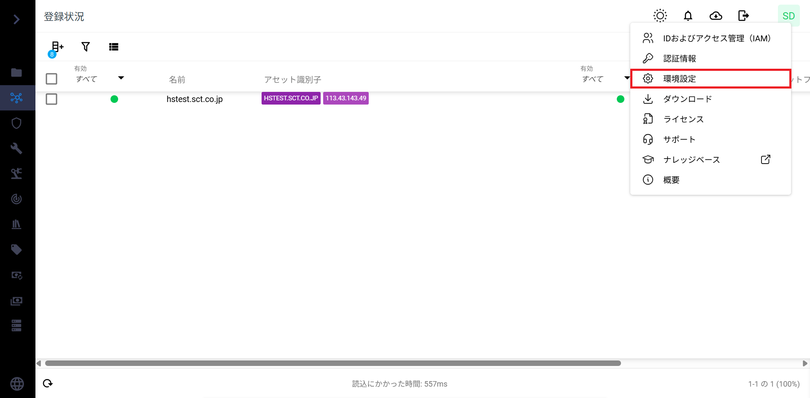Image resolution: width=810 pixels, height=398 pixels.
Task: Open the shield section in sidebar
Action: (16, 123)
